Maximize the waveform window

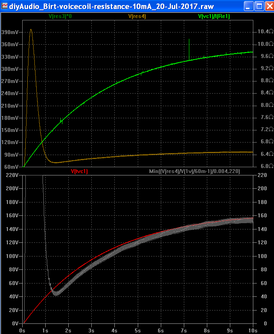coord(259,6)
